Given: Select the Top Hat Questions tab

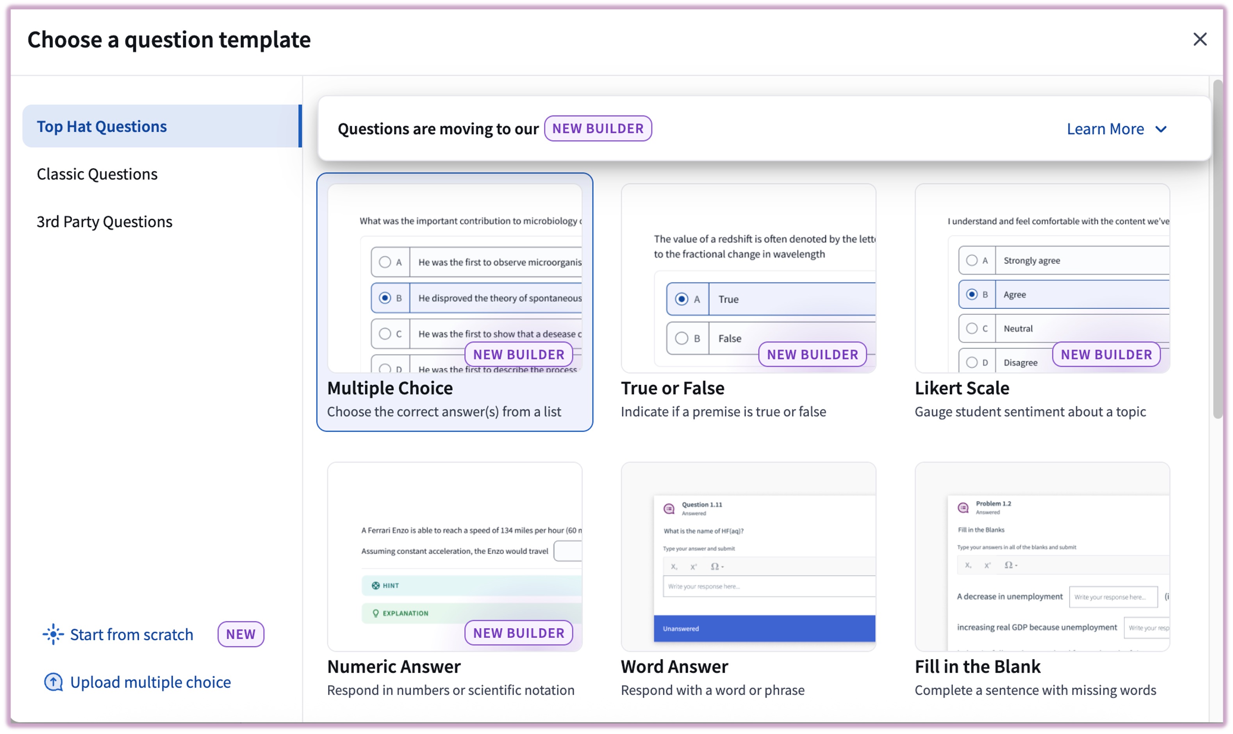Looking at the screenshot, I should [x=162, y=126].
